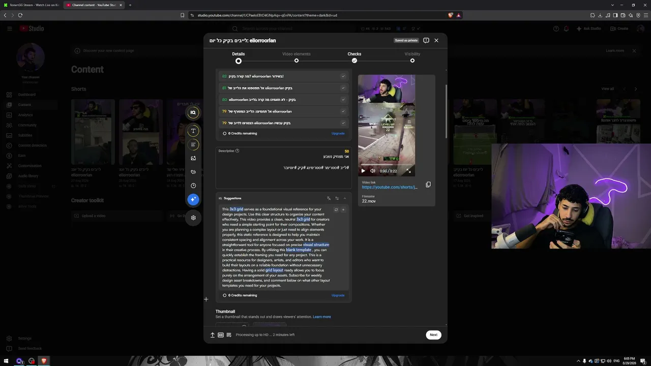
Task: Click the video preview progress bar
Action: [x=387, y=165]
